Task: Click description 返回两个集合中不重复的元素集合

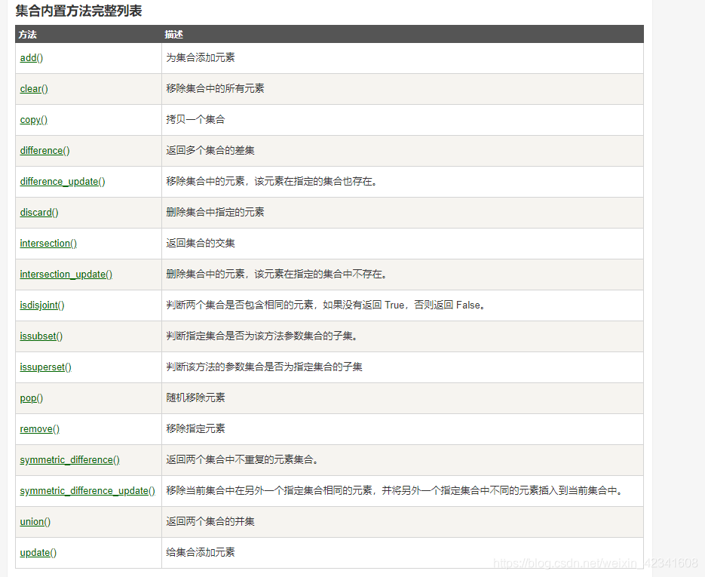Action: (x=243, y=460)
